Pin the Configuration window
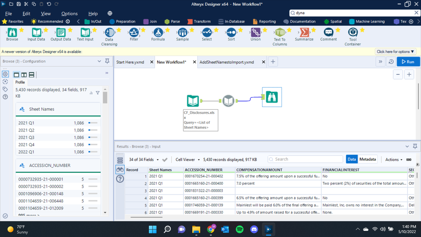The width and height of the screenshot is (421, 237). (107, 61)
